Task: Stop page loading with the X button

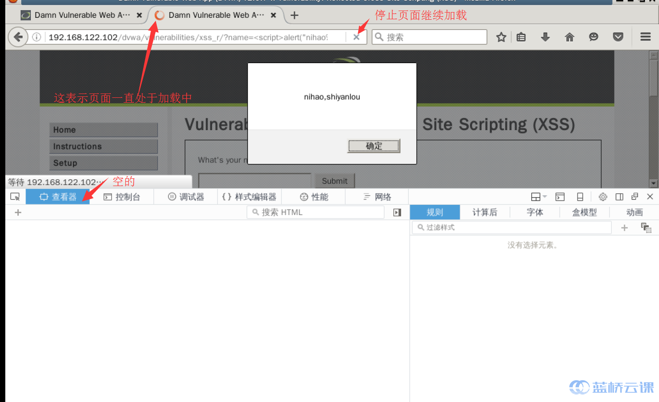Action: (x=356, y=37)
